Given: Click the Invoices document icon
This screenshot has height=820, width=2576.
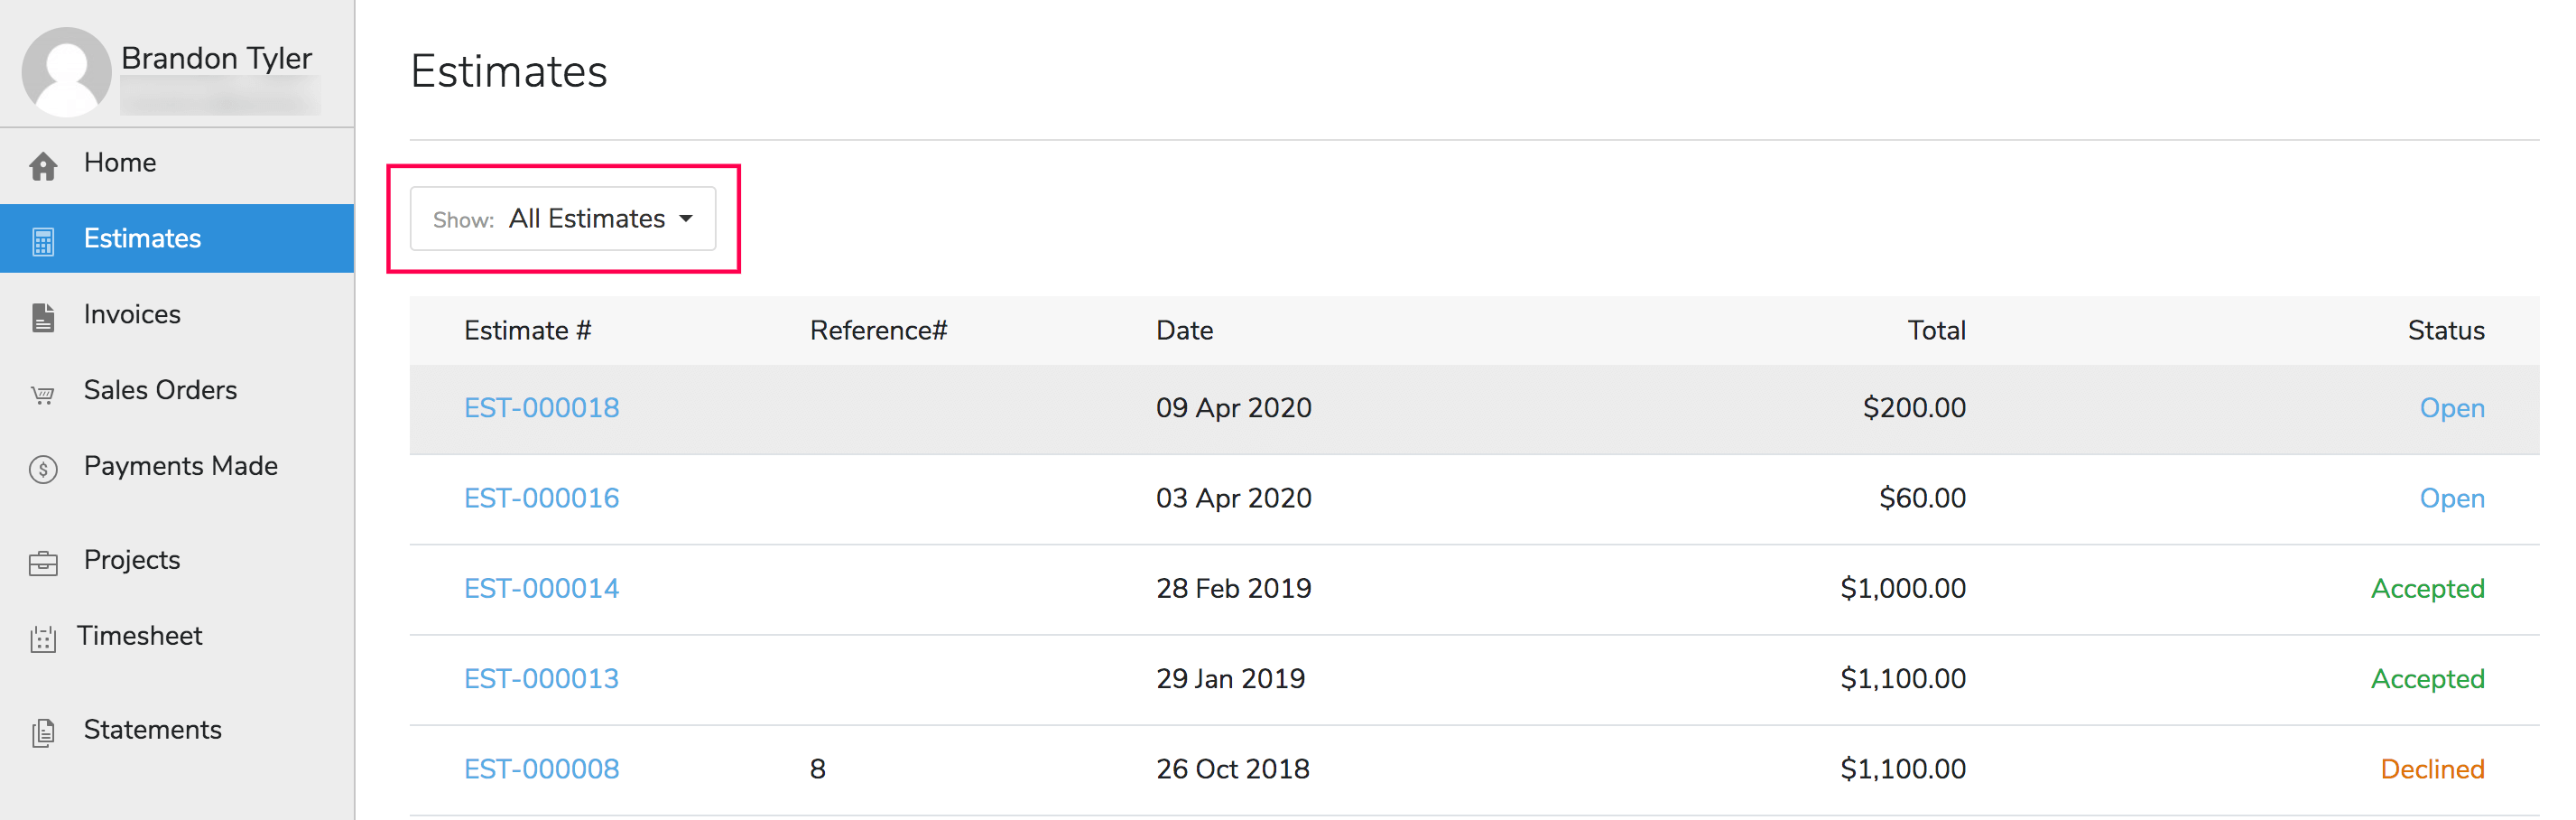Looking at the screenshot, I should point(43,317).
